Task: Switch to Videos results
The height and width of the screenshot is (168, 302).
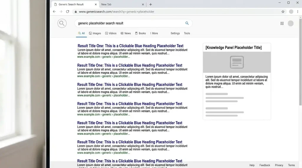Action: pos(111,33)
